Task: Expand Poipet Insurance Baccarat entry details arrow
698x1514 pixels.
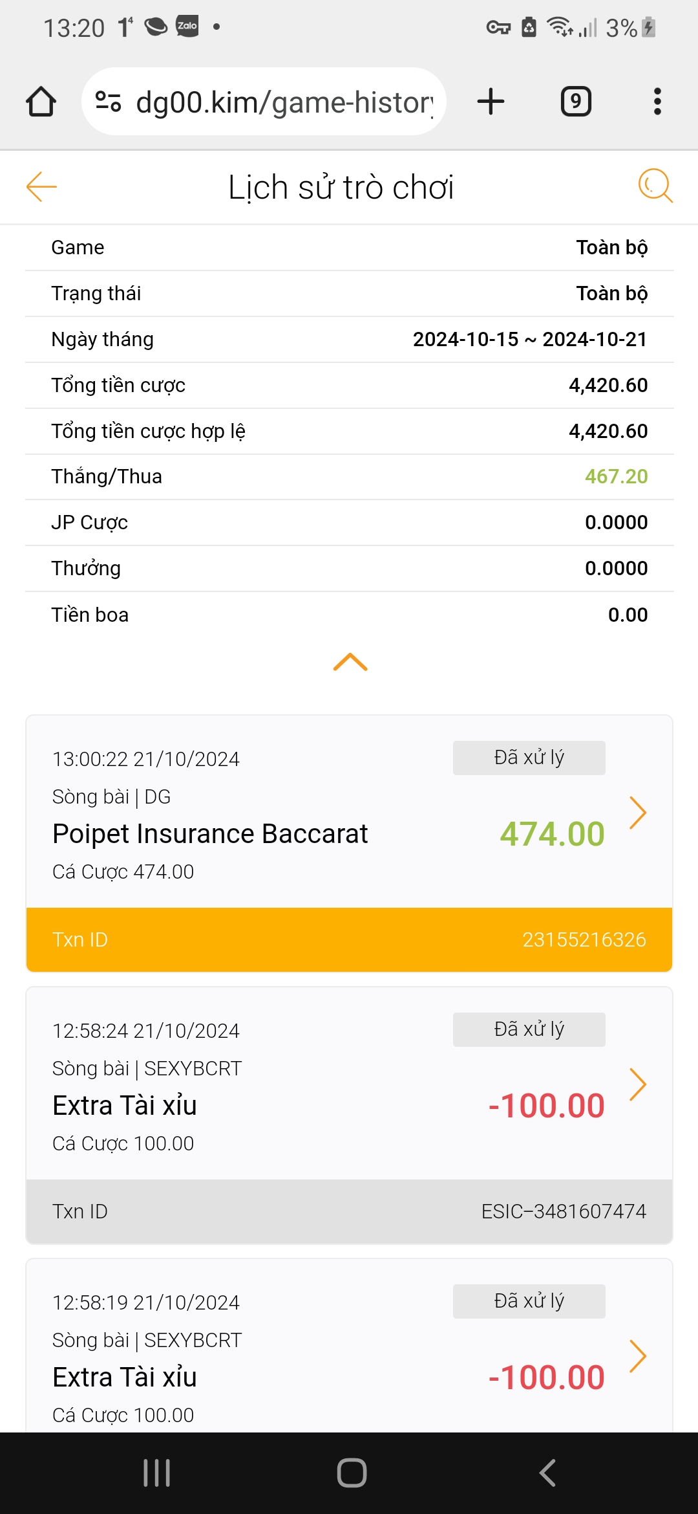Action: pyautogui.click(x=637, y=813)
